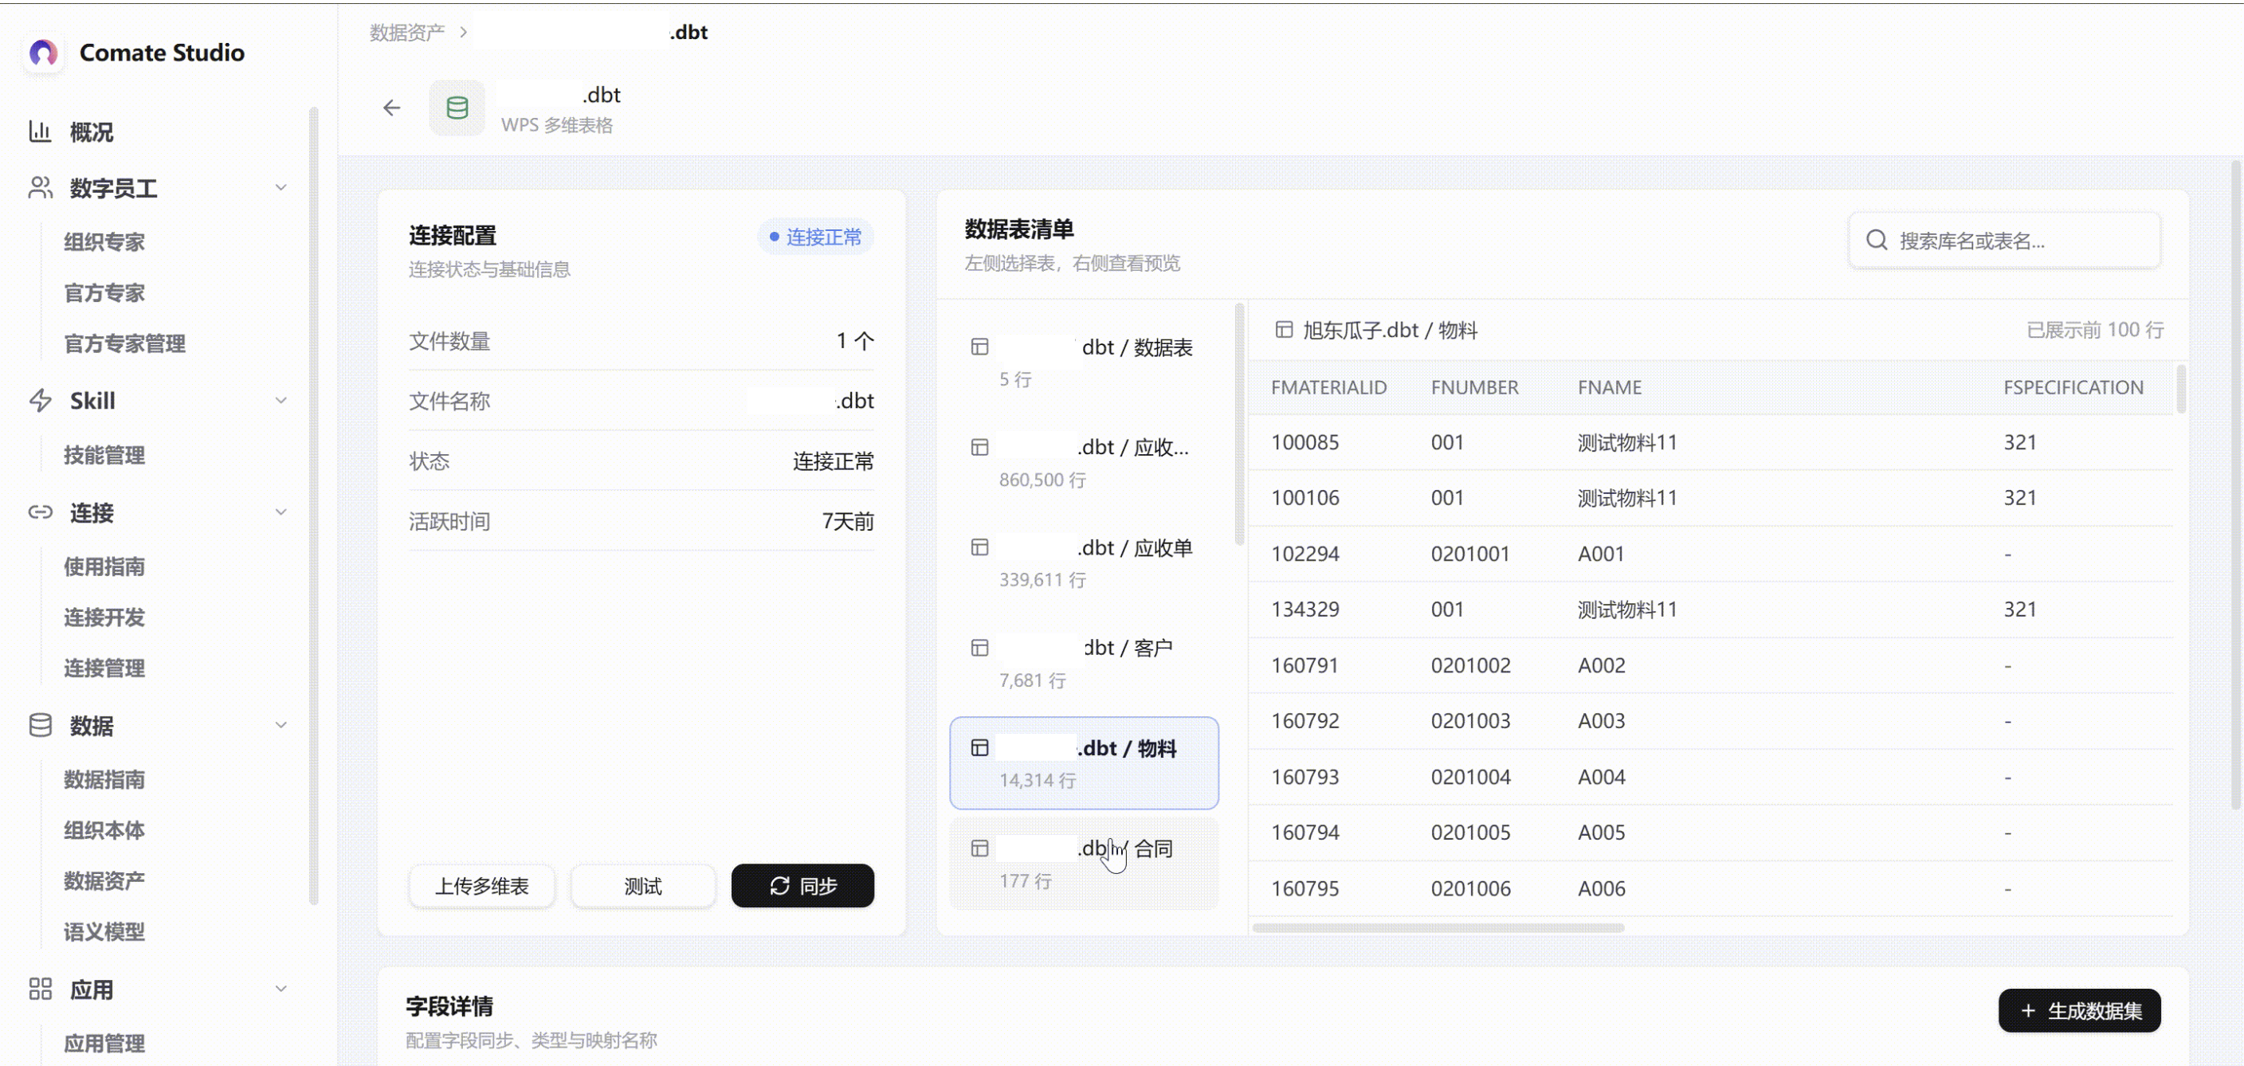Click the back arrow icon

(392, 107)
